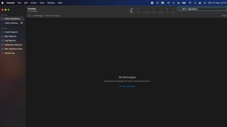Click the magnifier icon in the search field
This screenshot has height=127, width=227.
coord(179,9)
